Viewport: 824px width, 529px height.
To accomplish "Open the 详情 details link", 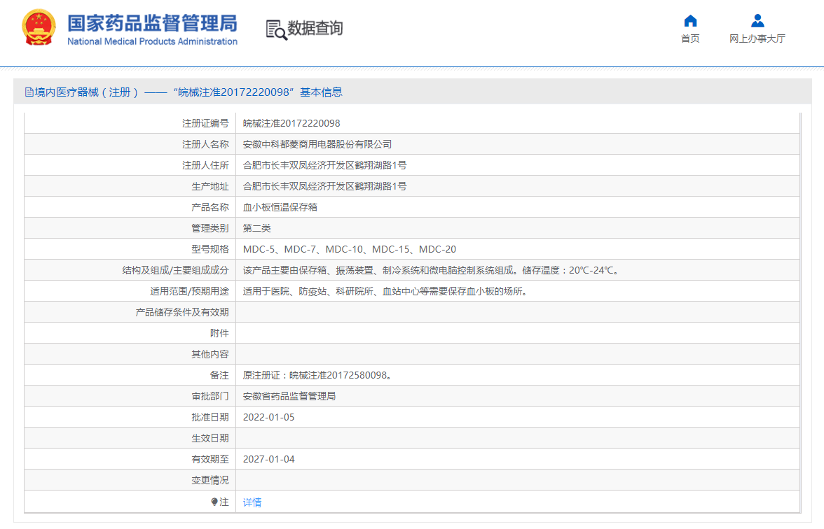I will (252, 502).
